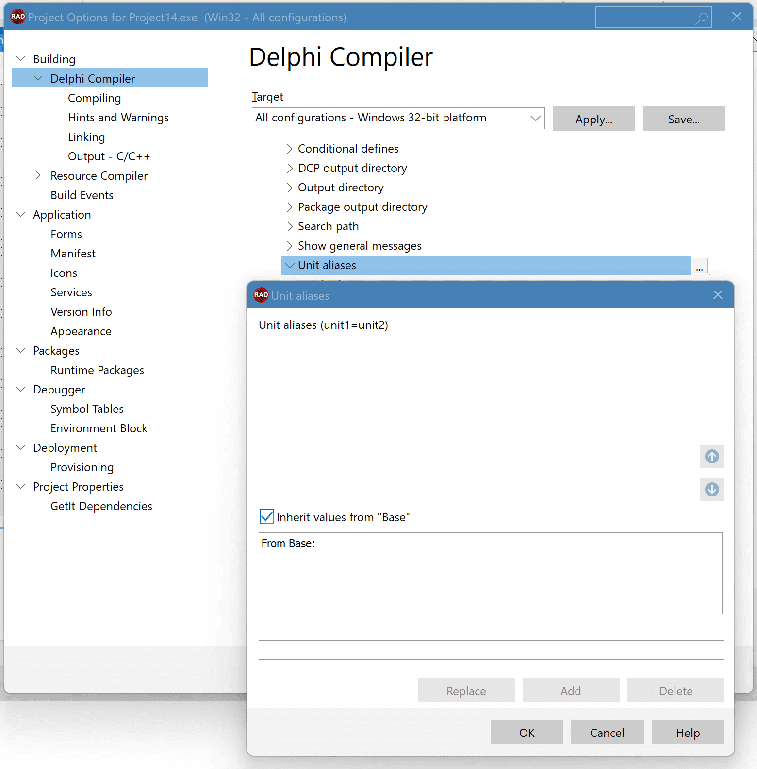Expand the Show general messages option
Image resolution: width=757 pixels, height=769 pixels.
pos(290,246)
